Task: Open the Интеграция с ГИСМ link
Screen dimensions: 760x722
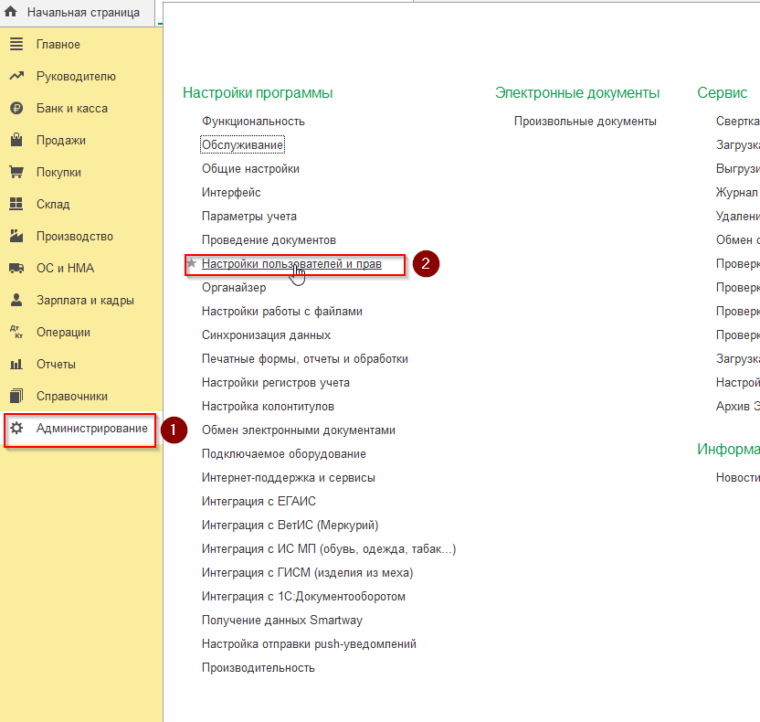Action: [307, 573]
